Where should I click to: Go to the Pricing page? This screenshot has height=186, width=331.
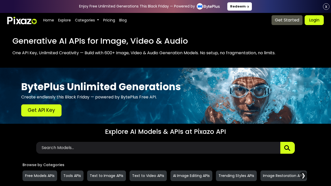pos(109,20)
